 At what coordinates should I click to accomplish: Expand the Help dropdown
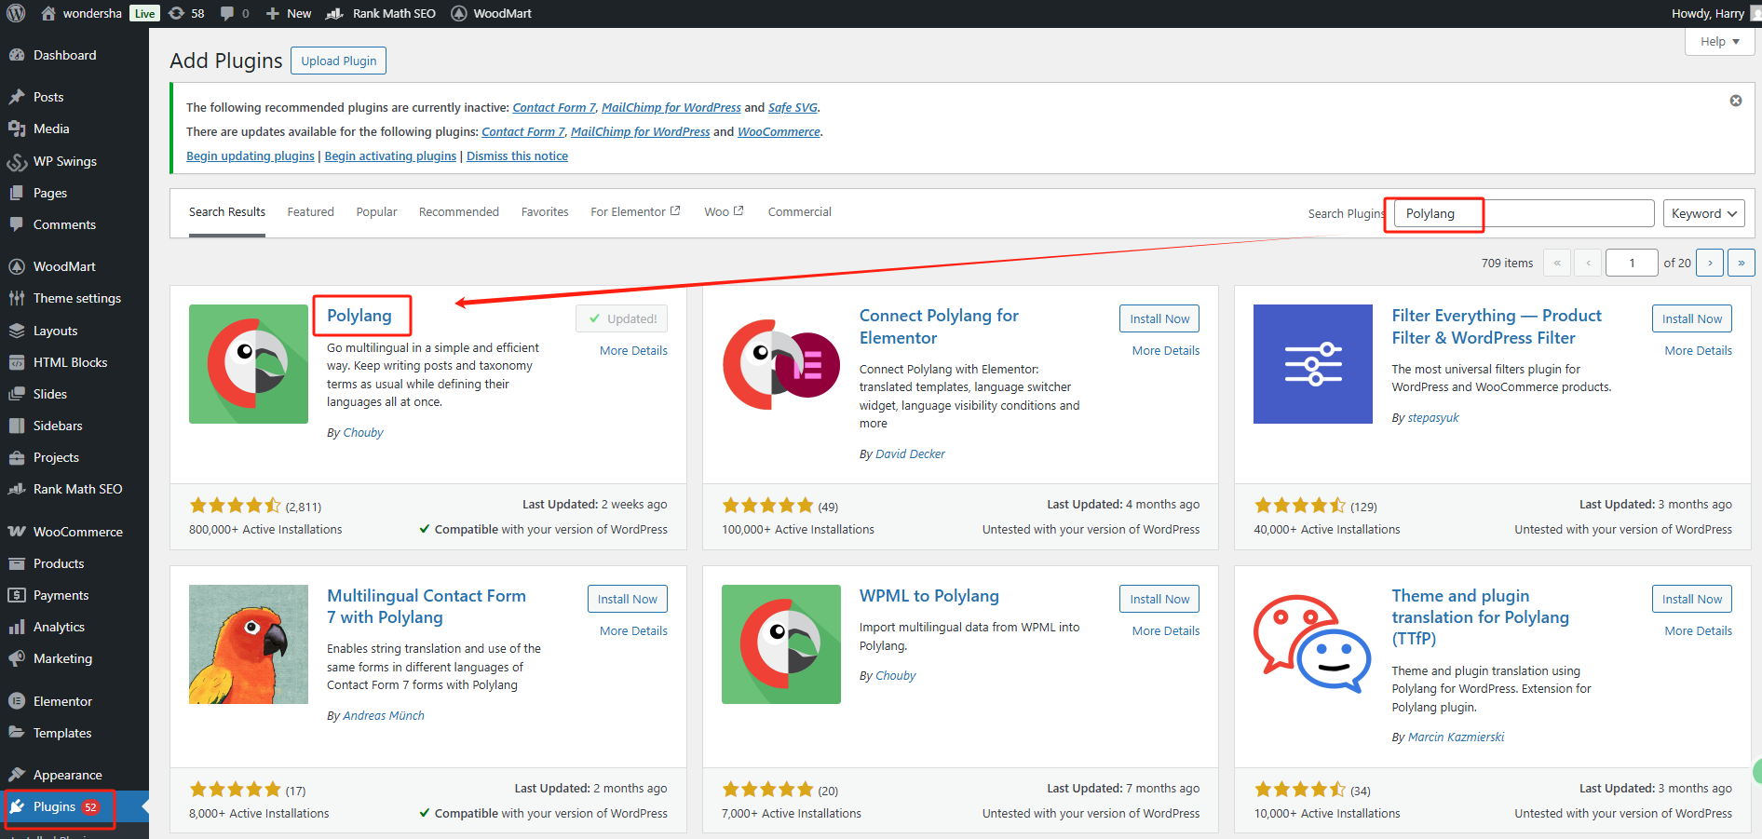pos(1718,41)
